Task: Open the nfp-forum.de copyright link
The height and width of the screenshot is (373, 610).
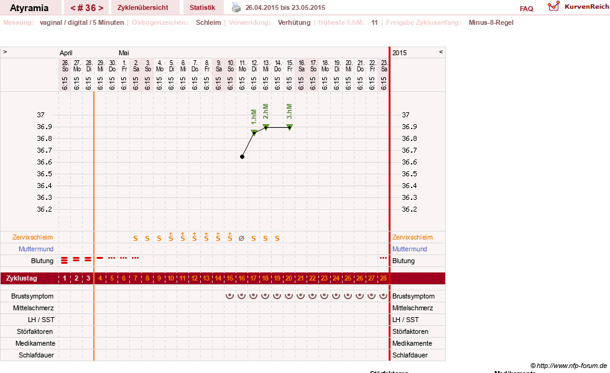Action: pos(568,366)
